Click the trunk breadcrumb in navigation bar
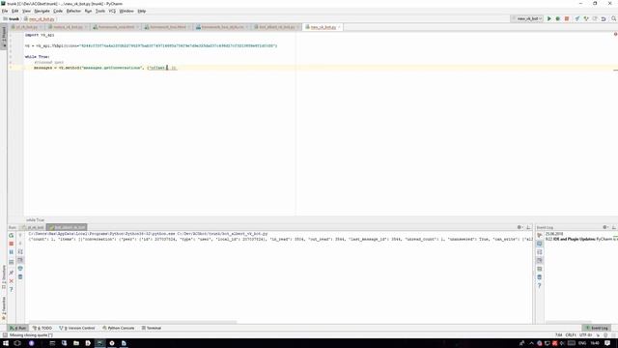This screenshot has width=618, height=348. click(x=12, y=19)
